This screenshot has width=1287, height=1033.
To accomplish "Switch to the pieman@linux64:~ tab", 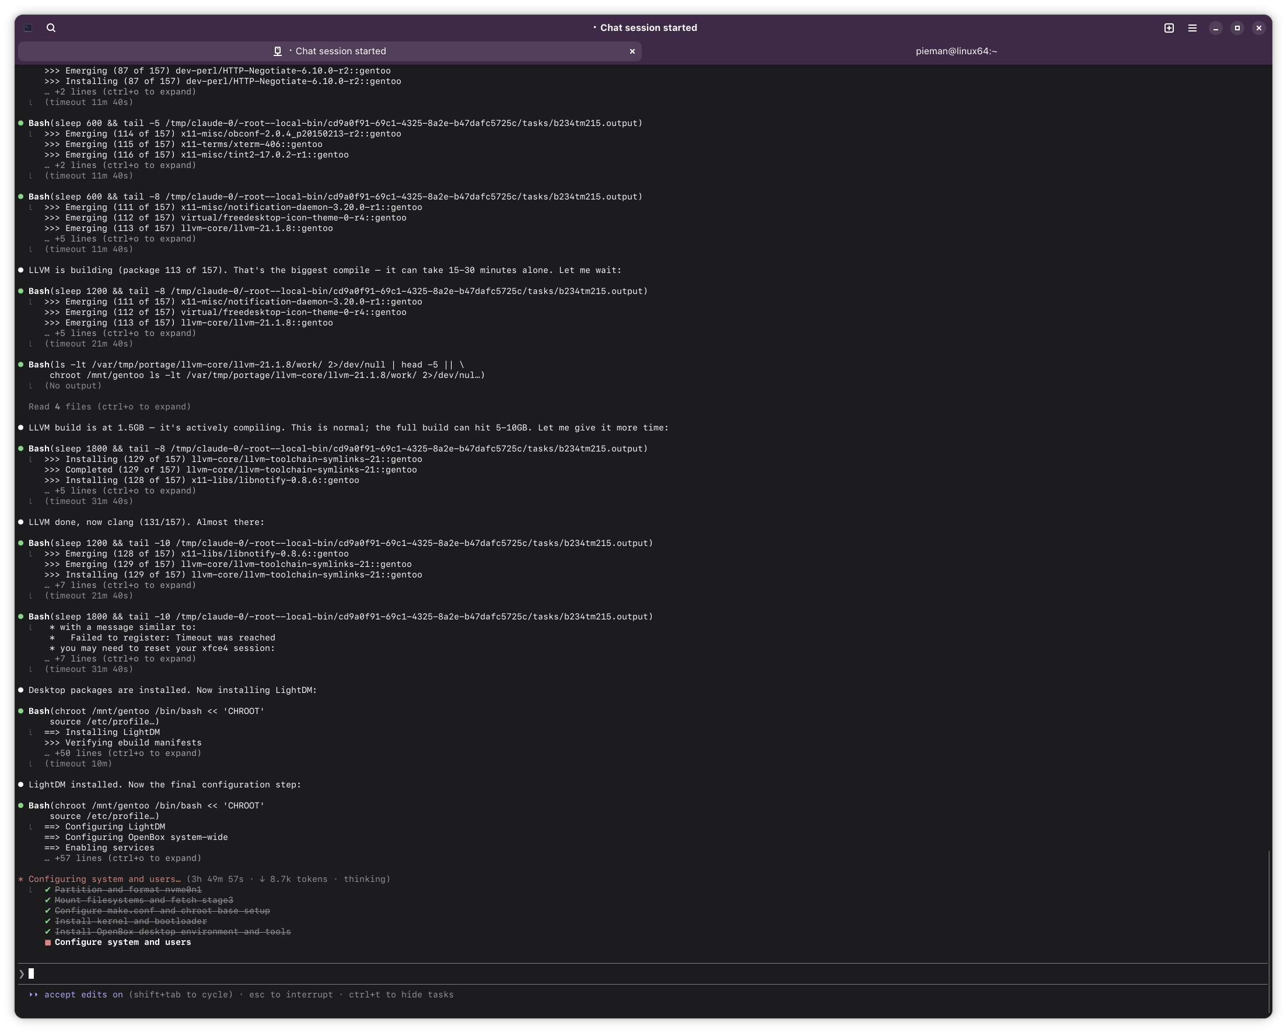I will (956, 51).
